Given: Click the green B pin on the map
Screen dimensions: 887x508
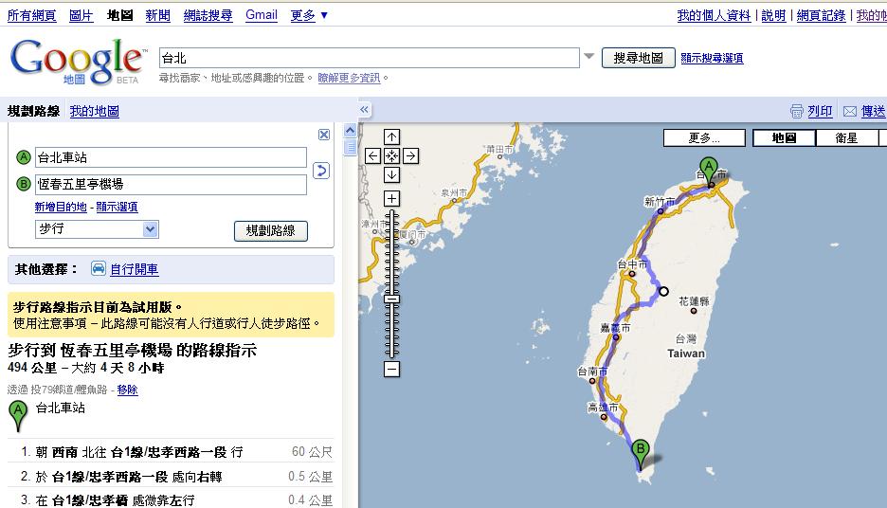Looking at the screenshot, I should (641, 454).
